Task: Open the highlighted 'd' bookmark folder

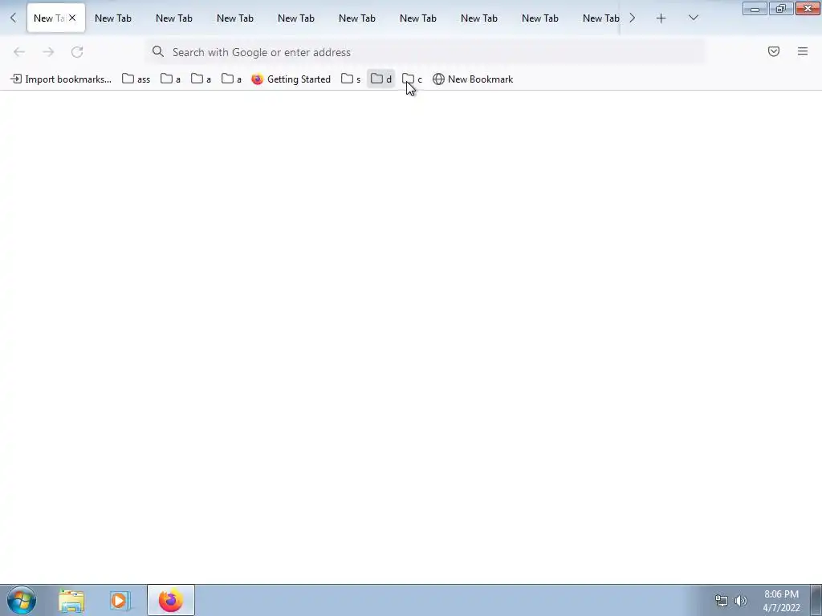Action: [381, 79]
